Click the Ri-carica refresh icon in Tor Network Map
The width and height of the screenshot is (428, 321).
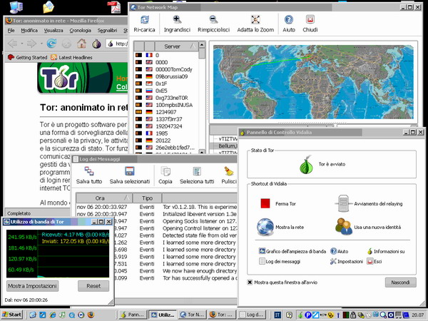point(145,21)
